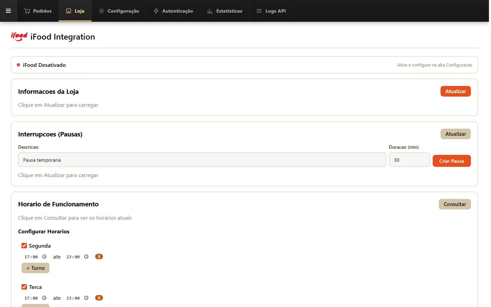Edit Terca start time 17:00
Screen dimensions: 491x307
coord(31,298)
